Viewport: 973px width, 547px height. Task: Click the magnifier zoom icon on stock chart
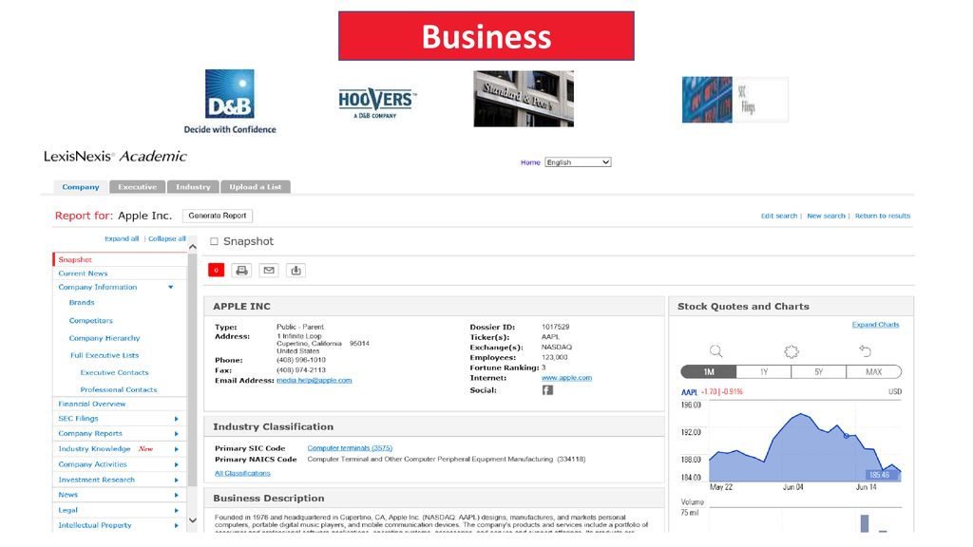[x=716, y=351]
